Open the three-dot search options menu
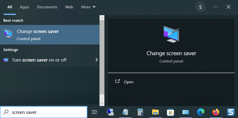Image resolution: width=238 pixels, height=118 pixels. (x=216, y=7)
